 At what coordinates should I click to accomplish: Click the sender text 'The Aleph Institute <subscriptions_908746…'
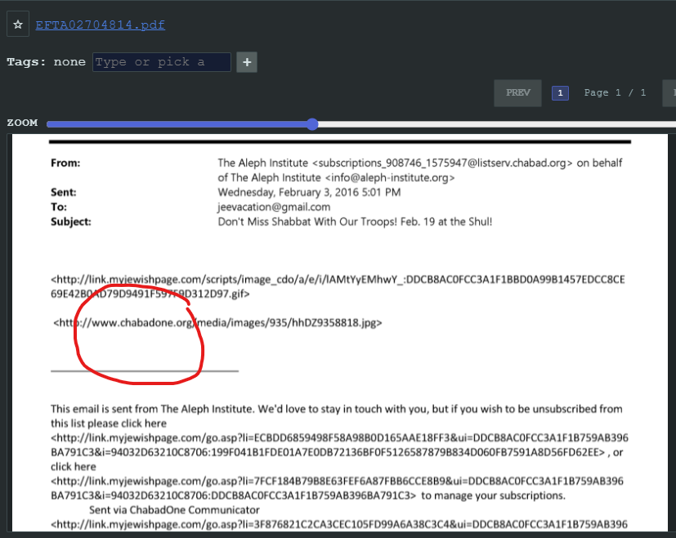pos(419,163)
